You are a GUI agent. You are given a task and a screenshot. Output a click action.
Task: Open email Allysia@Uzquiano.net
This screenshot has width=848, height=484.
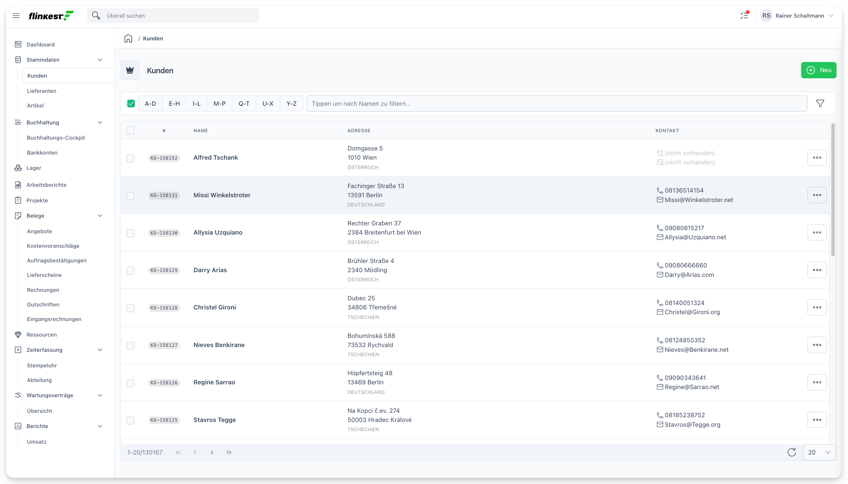[695, 237]
